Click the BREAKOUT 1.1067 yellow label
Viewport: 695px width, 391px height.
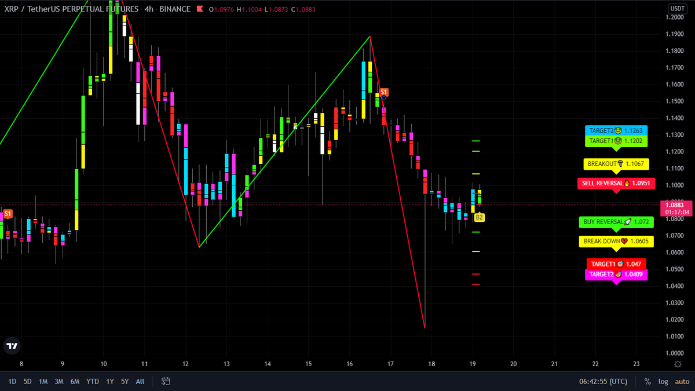tap(616, 164)
